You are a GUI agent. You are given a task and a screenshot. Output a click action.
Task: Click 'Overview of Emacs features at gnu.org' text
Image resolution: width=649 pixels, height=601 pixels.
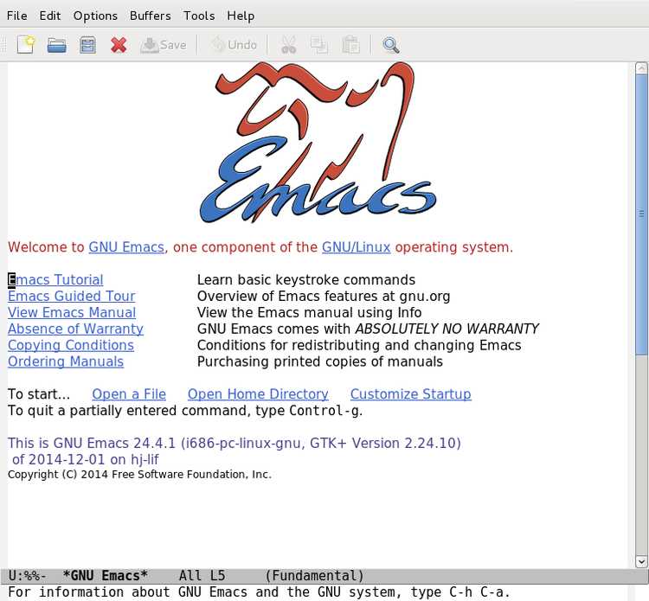pos(324,296)
